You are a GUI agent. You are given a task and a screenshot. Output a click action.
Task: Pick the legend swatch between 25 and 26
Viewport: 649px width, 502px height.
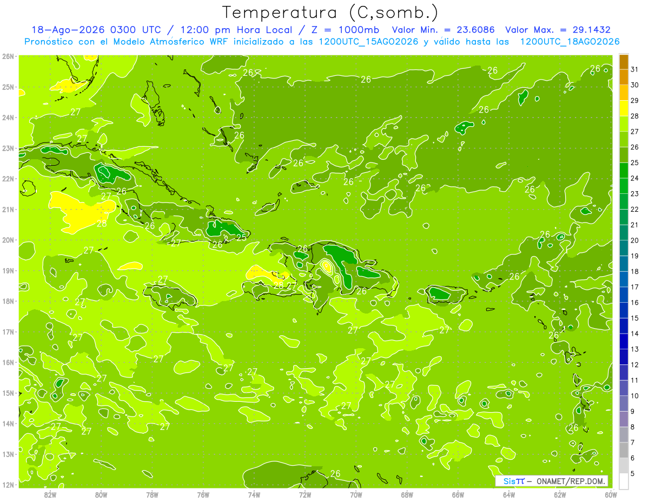coord(624,155)
